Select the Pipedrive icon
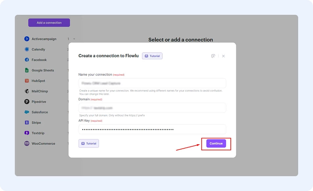This screenshot has width=313, height=191. 27,102
